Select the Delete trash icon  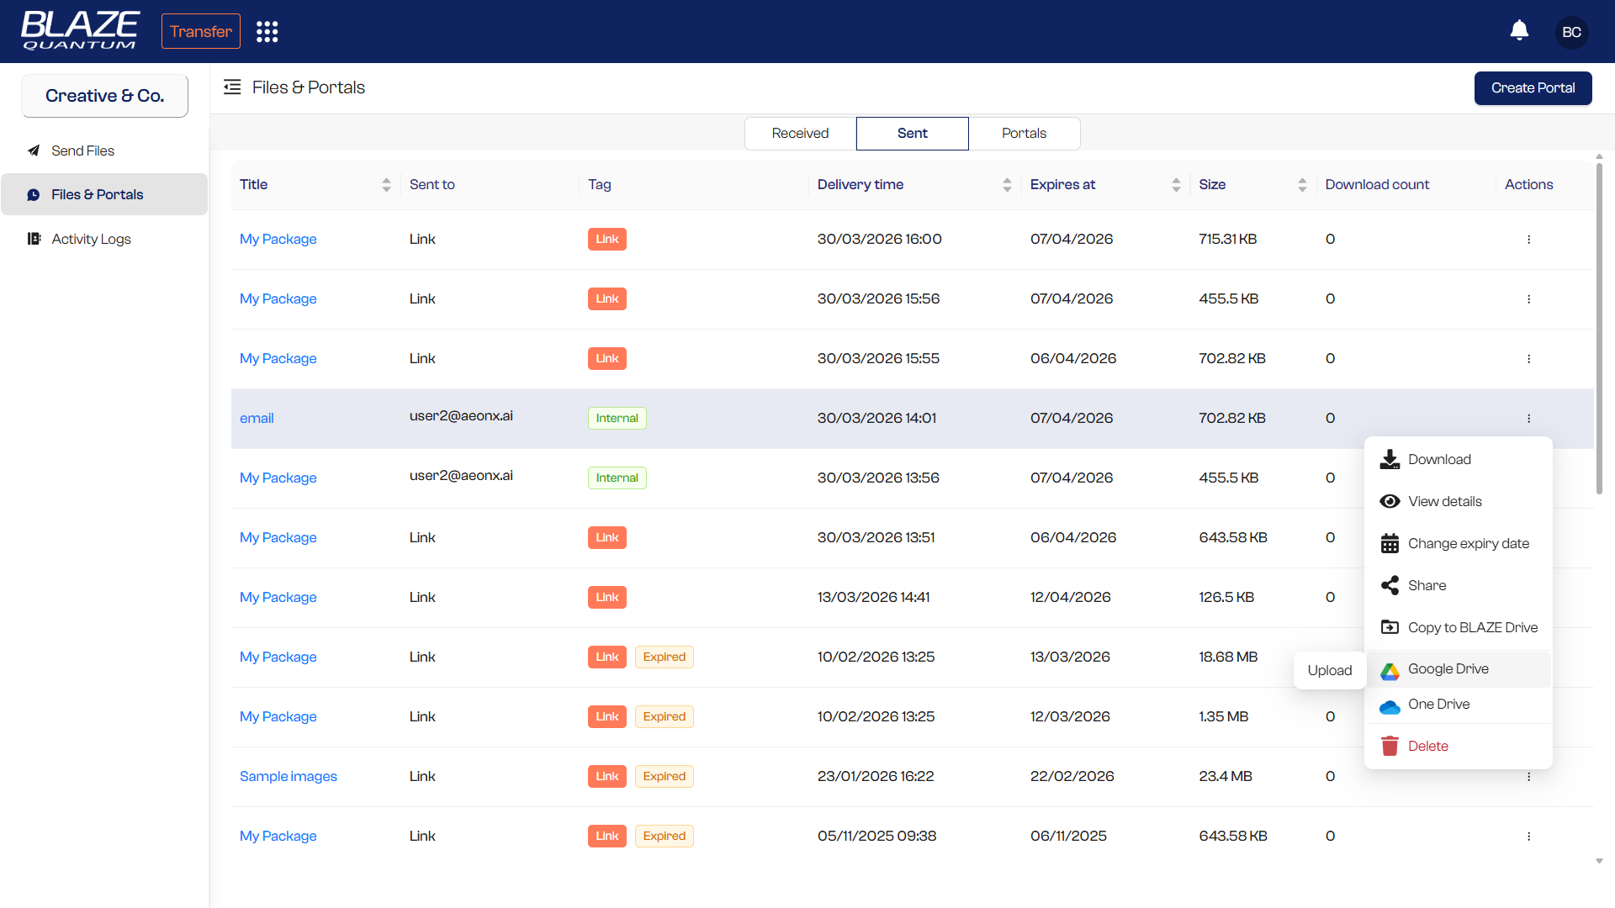coord(1389,746)
